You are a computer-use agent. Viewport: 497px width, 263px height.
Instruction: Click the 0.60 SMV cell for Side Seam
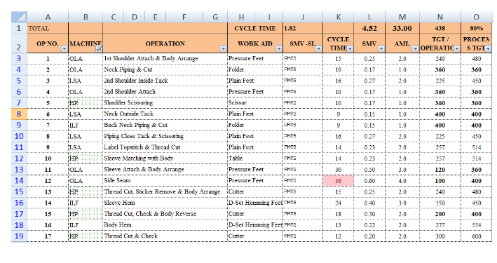369,180
